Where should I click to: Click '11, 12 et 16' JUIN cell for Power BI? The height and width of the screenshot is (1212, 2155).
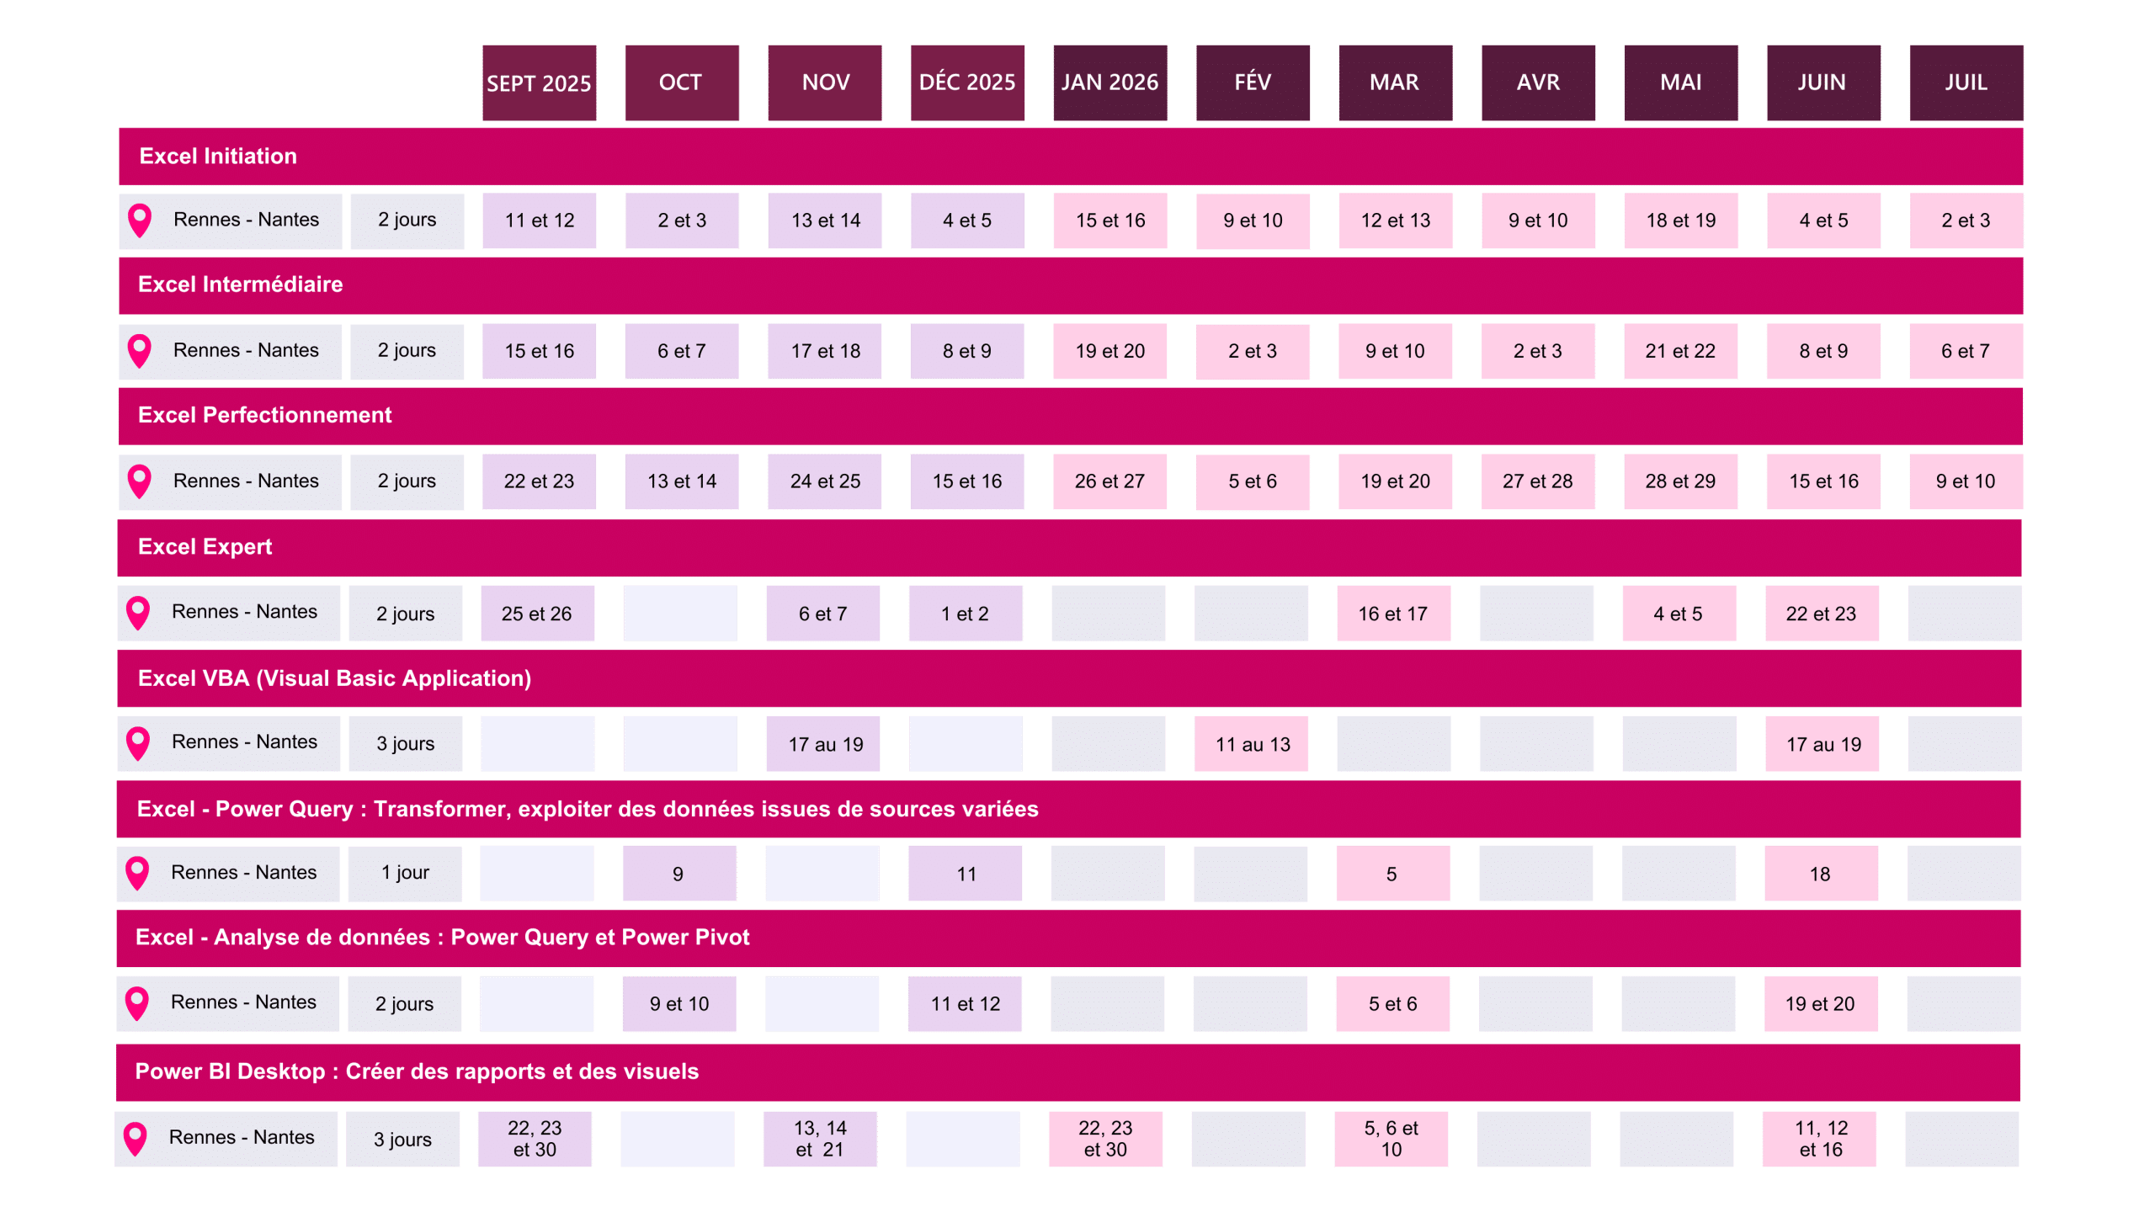tap(1820, 1139)
